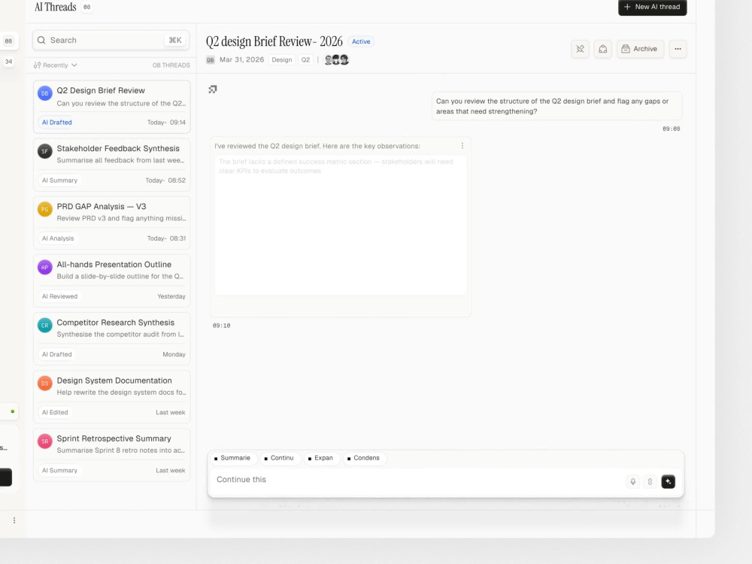Click the AI Analysis tag on PRD GAP Analysis

point(58,238)
